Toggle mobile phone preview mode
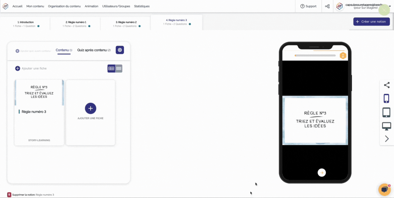This screenshot has height=198, width=394. pyautogui.click(x=386, y=98)
